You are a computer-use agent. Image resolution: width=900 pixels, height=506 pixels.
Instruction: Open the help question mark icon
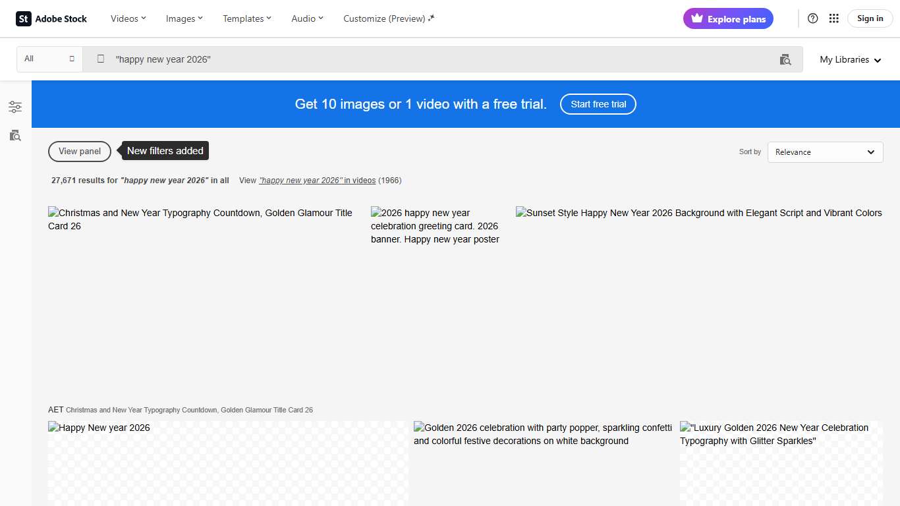[x=812, y=18]
